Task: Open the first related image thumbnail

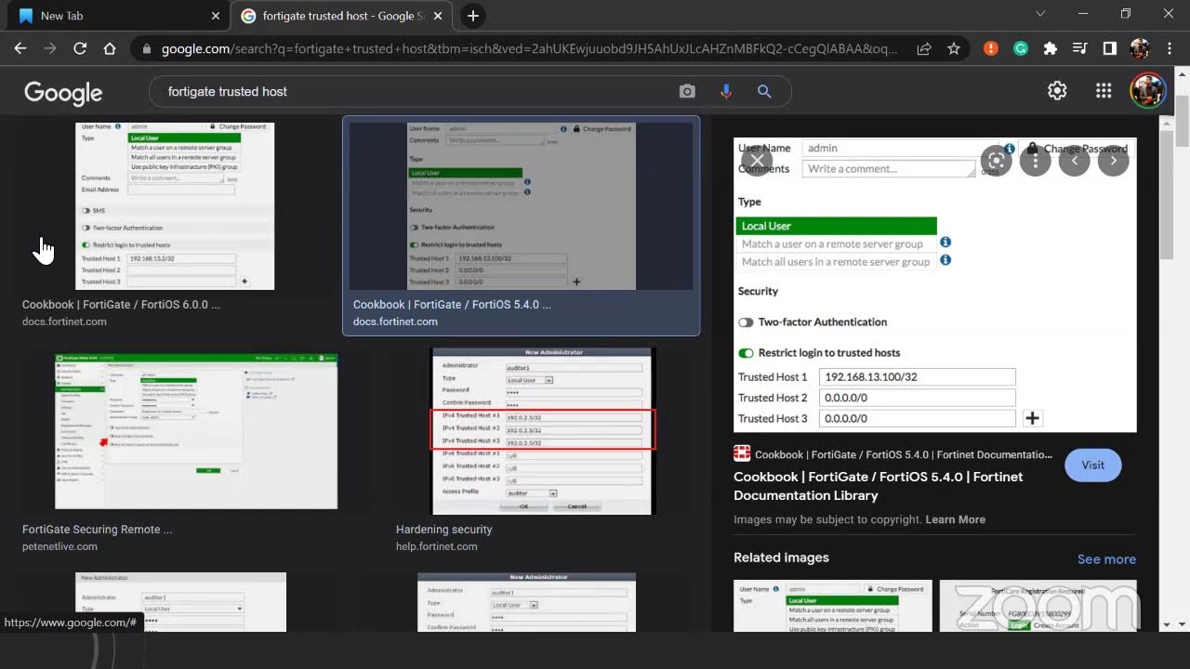Action: tap(833, 606)
